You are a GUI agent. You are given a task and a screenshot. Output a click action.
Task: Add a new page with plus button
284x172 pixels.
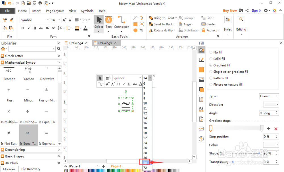click(104, 166)
